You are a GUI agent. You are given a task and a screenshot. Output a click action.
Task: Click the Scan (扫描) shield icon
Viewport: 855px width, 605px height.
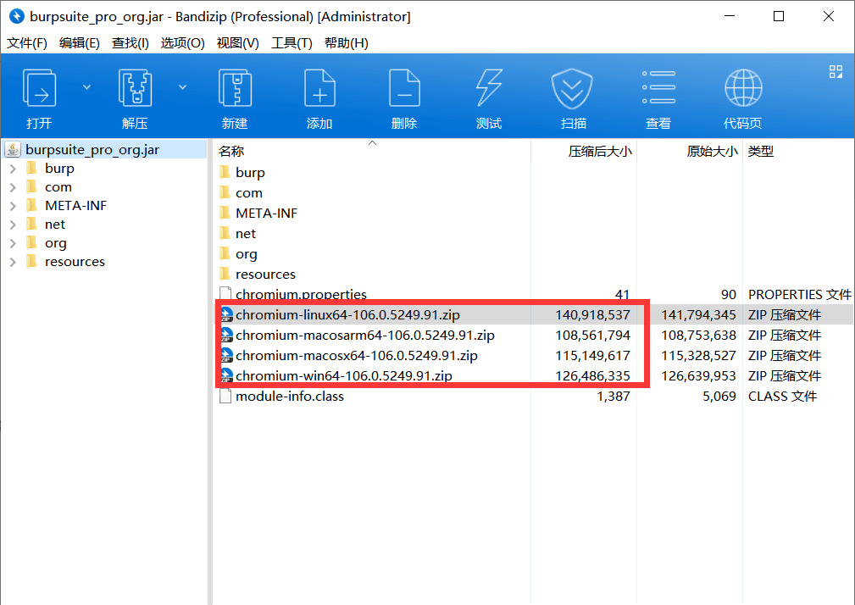coord(572,88)
